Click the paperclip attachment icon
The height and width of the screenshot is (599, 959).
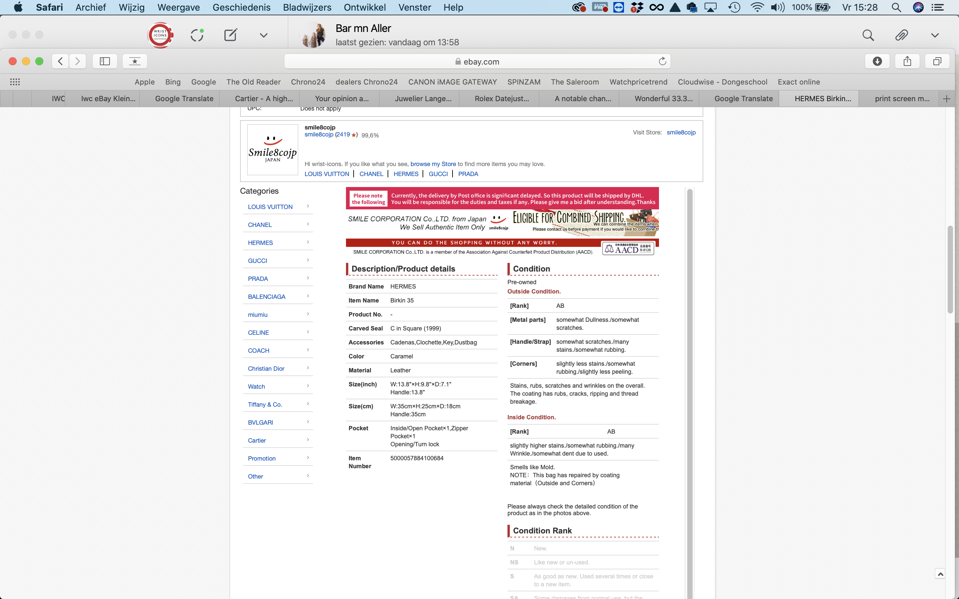[x=901, y=35]
